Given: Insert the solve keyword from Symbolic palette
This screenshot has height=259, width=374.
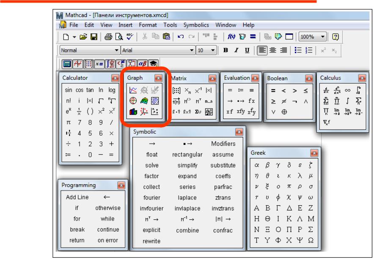Looking at the screenshot, I should coord(152,165).
